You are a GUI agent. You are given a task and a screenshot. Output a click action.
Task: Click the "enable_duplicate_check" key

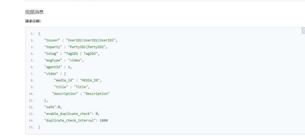68,114
